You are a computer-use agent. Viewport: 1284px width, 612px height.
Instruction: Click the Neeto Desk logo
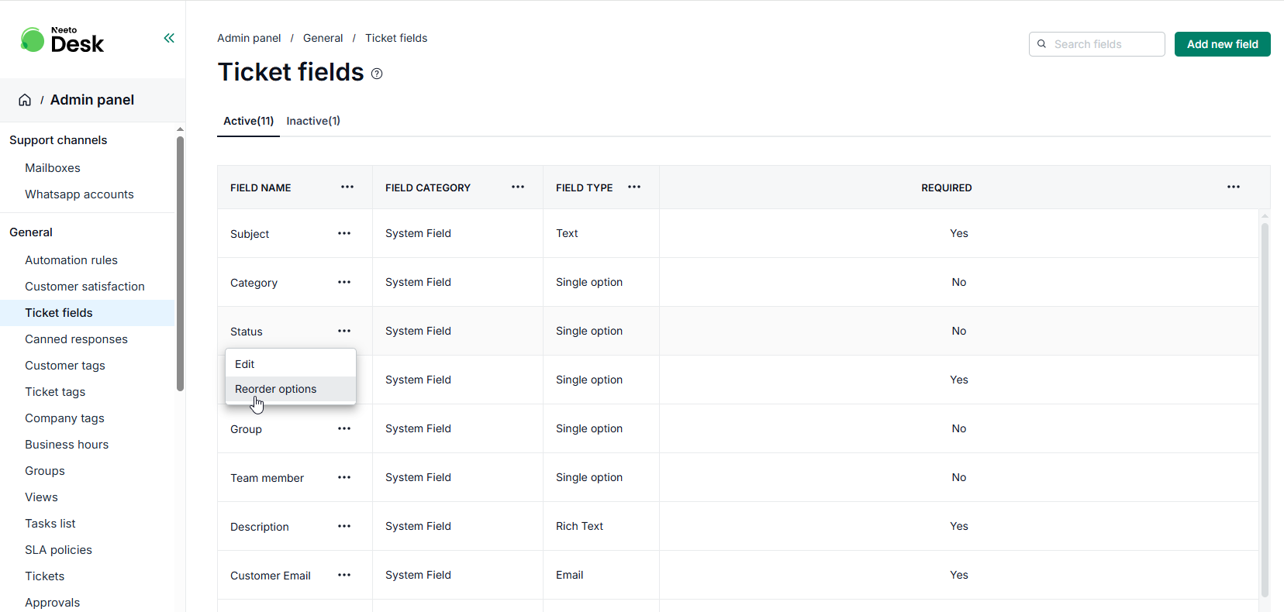tap(62, 40)
